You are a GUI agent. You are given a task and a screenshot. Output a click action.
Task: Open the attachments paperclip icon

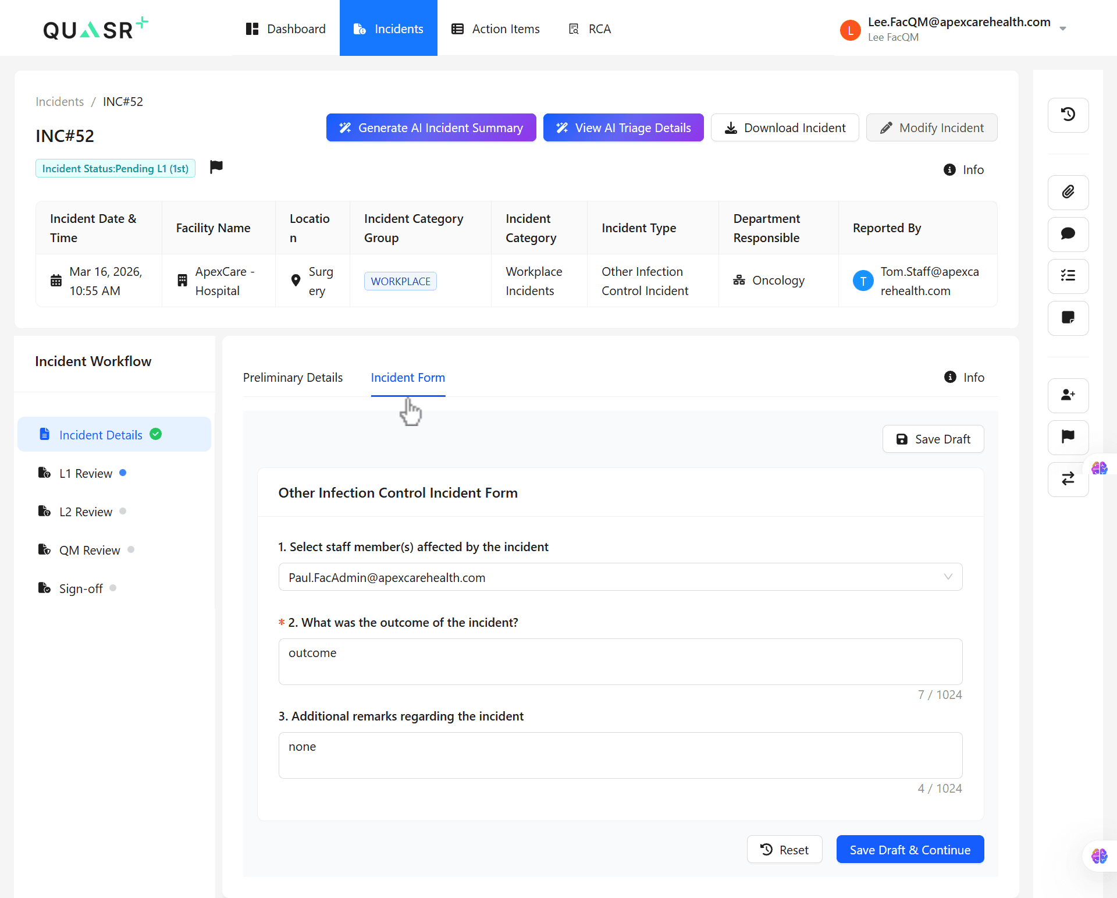click(x=1068, y=192)
